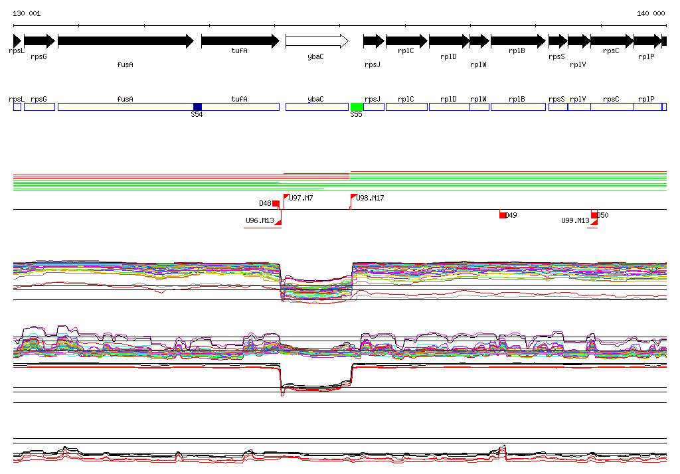Select the D49 red square marker

tap(503, 215)
